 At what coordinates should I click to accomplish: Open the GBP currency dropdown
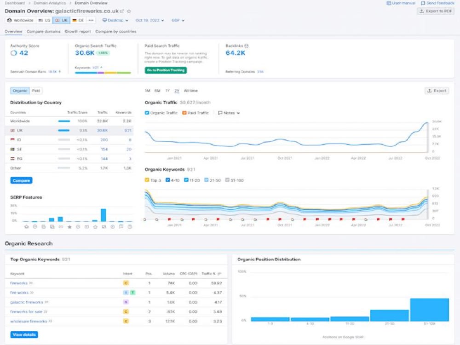coord(178,20)
